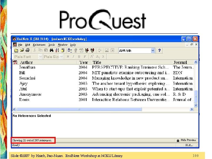This screenshot has height=159, width=212.
Task: Select the reference by author Jonathan
Action: [x=103, y=67]
